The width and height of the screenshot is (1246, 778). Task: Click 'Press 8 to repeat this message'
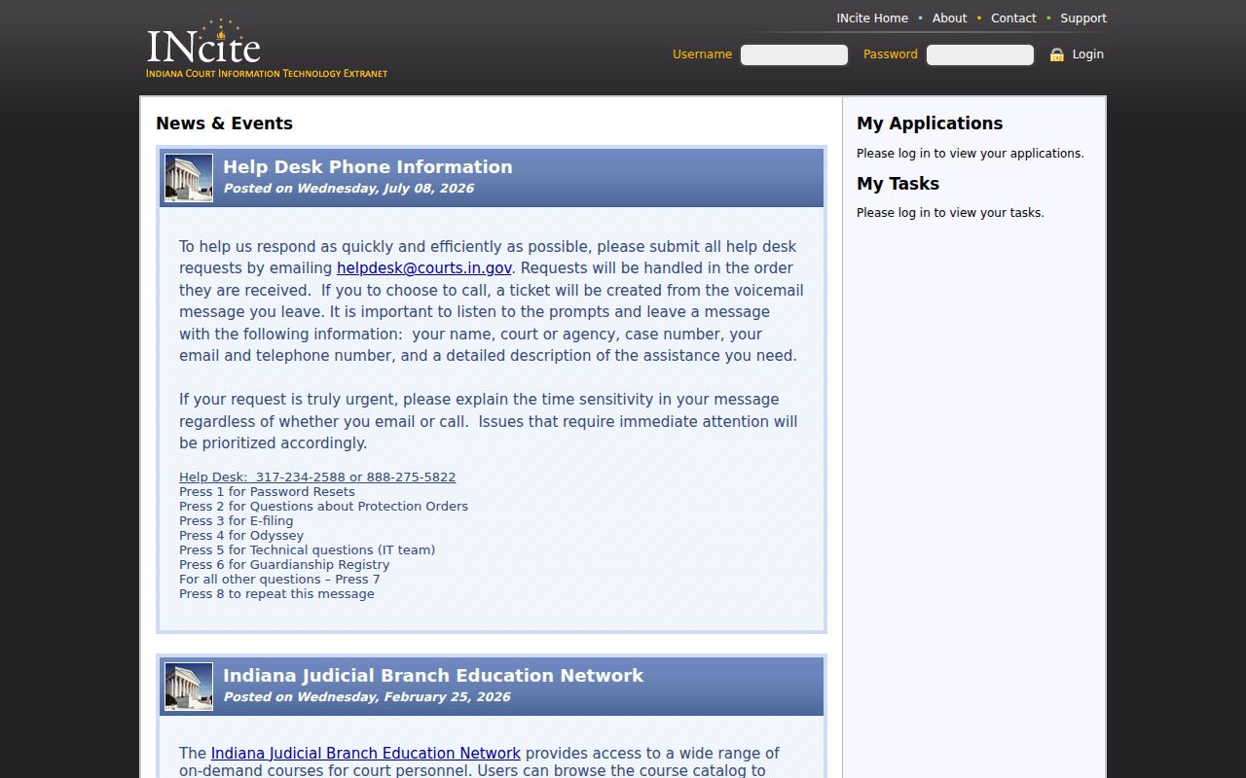[276, 594]
